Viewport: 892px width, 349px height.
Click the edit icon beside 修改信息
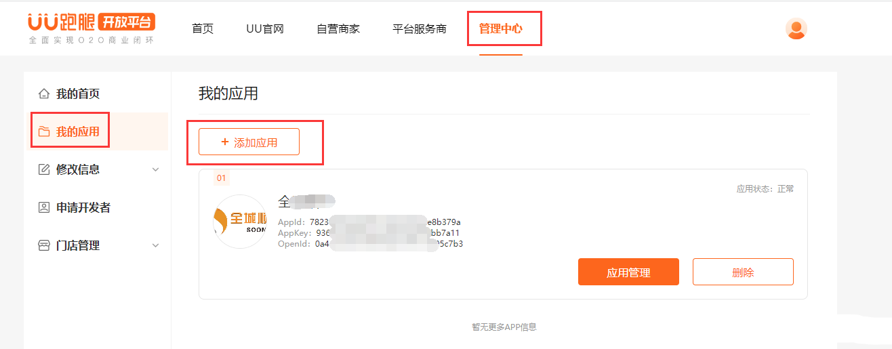pos(44,169)
